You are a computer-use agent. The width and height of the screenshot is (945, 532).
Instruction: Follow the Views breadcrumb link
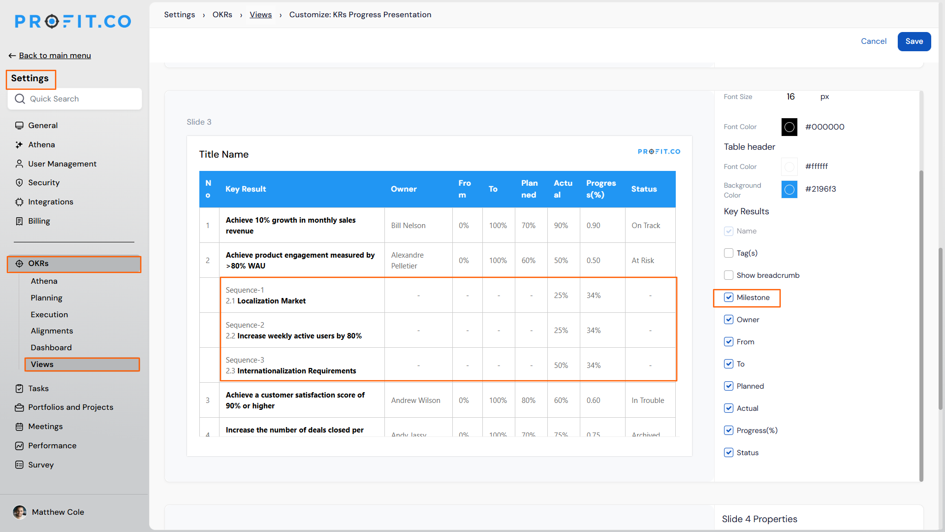point(260,15)
